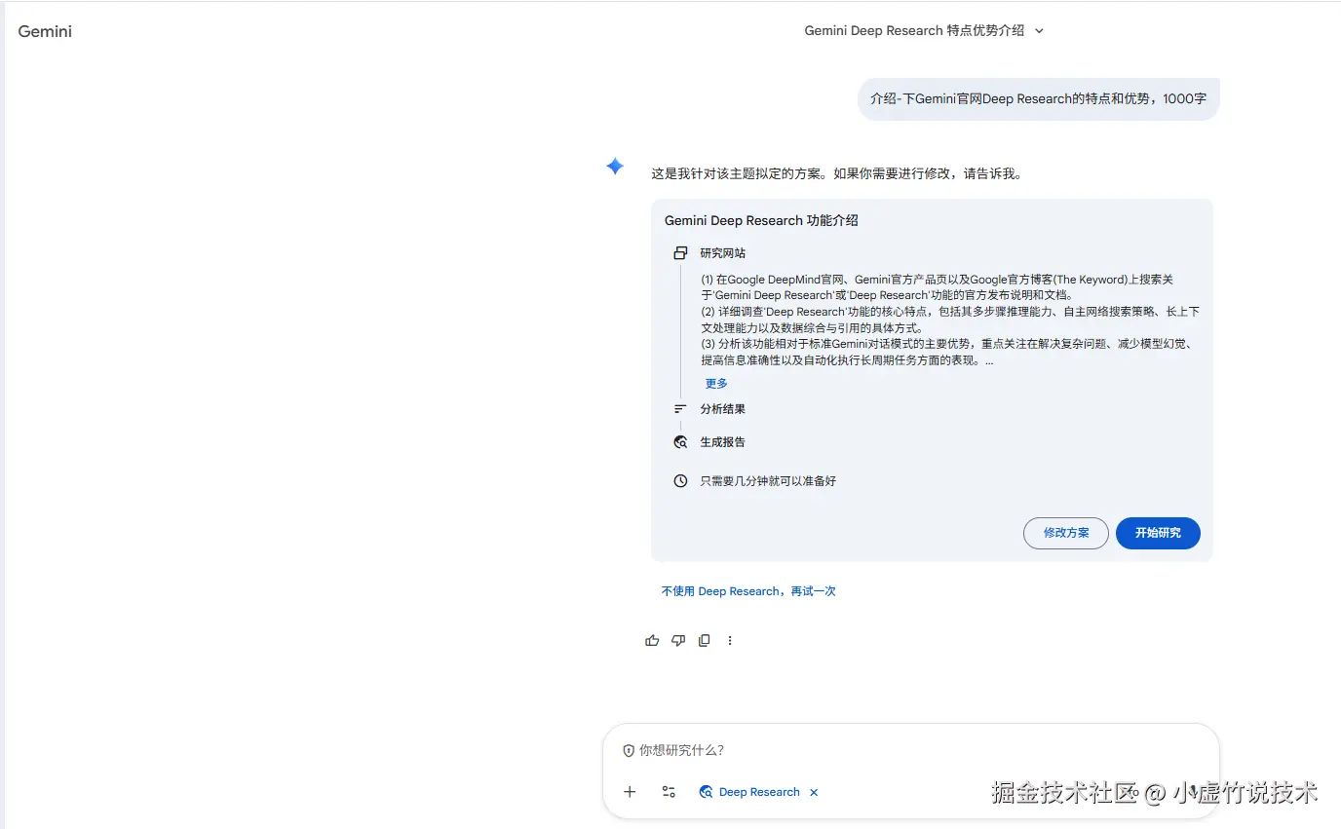Open attachments with the plus icon
Image resolution: width=1341 pixels, height=829 pixels.
[630, 792]
